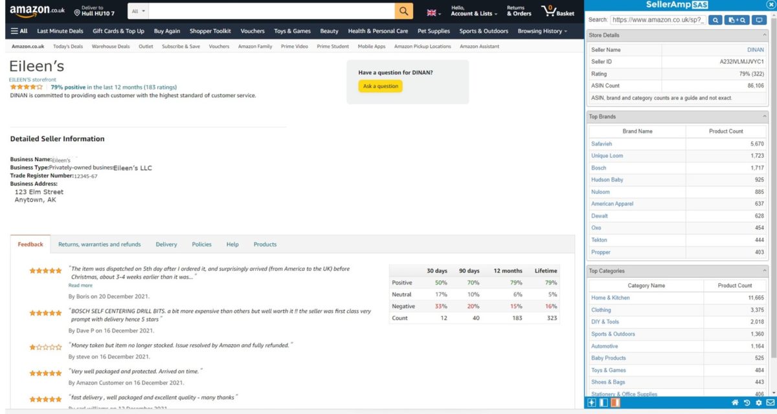
Task: Click the Ask a question button
Action: [x=379, y=85]
